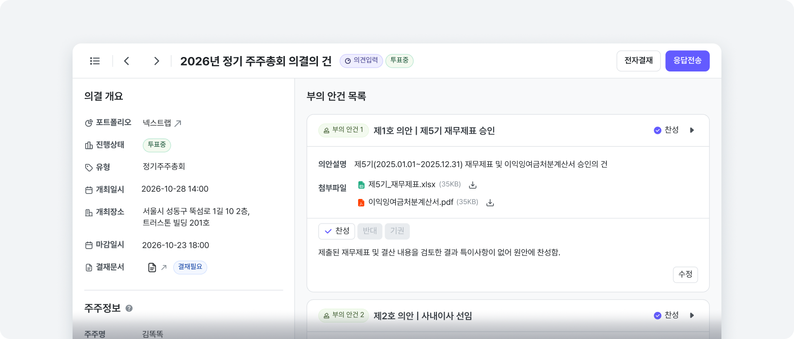This screenshot has width=794, height=339.
Task: Select 기권 vote option for agenda 1
Action: point(397,231)
